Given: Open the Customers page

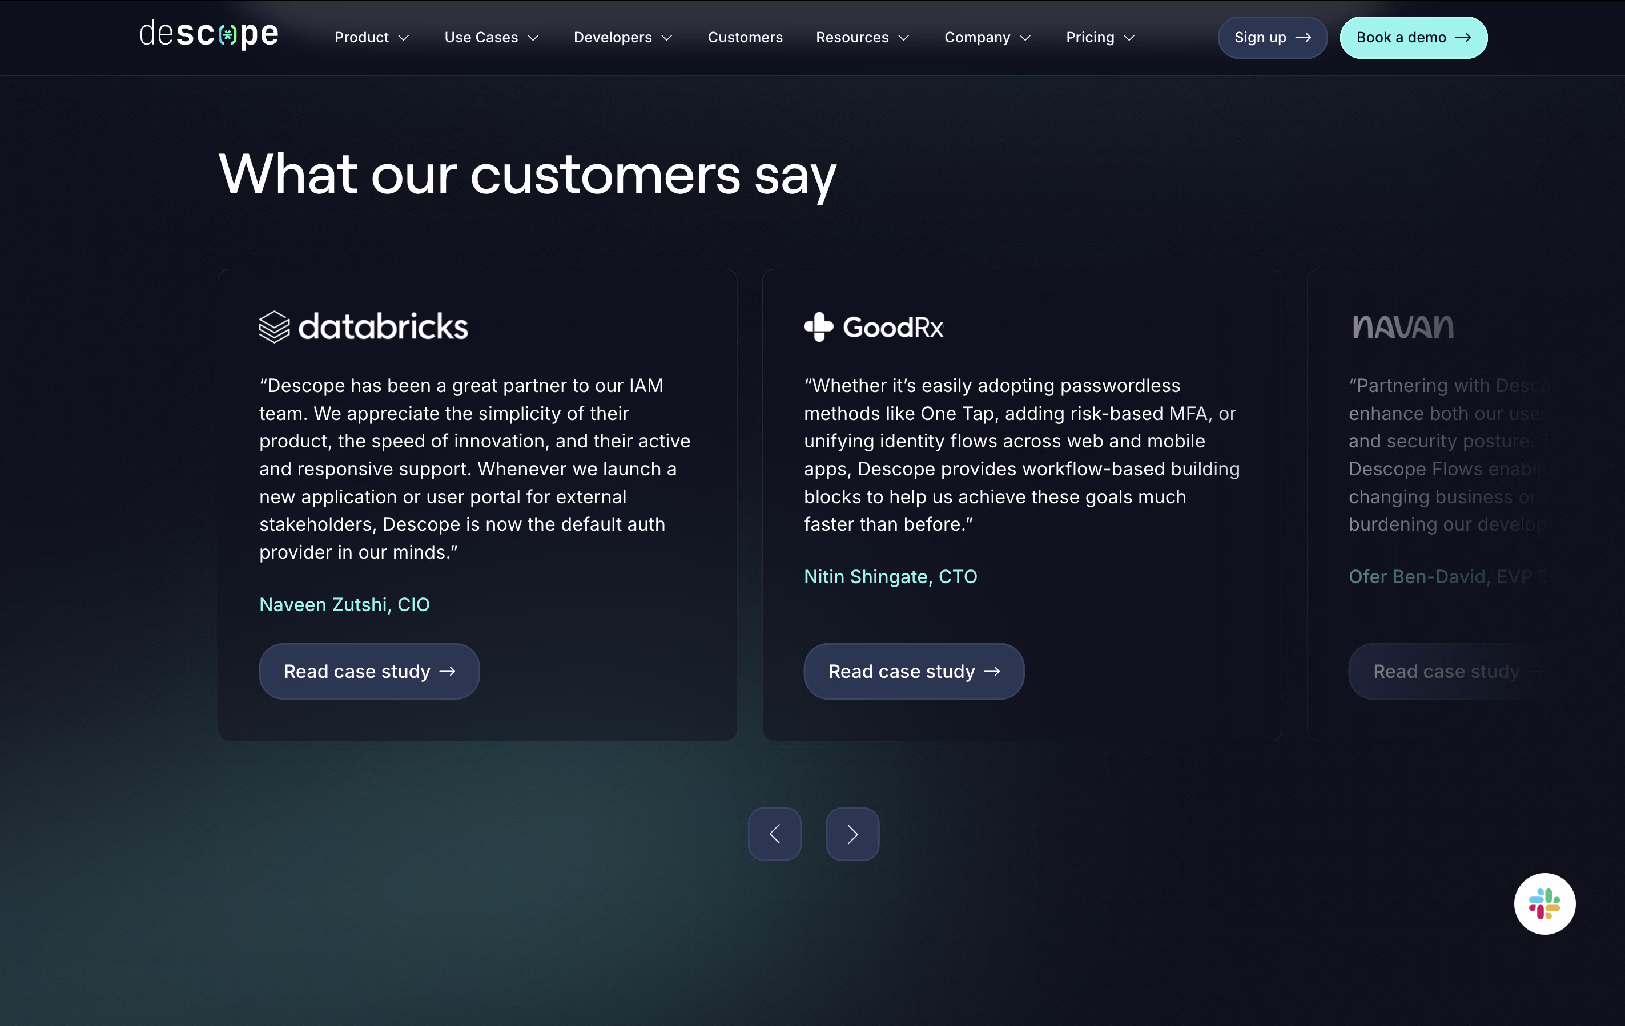Looking at the screenshot, I should (x=745, y=38).
